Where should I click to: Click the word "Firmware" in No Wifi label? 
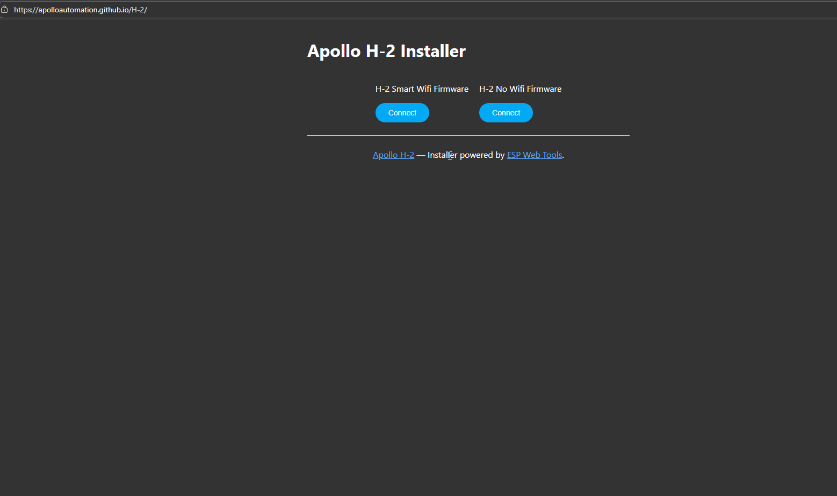[544, 89]
